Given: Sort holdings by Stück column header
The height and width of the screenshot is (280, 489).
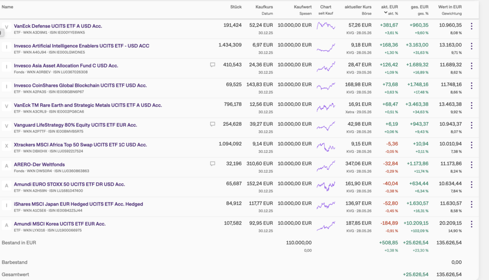Looking at the screenshot, I should [x=236, y=7].
